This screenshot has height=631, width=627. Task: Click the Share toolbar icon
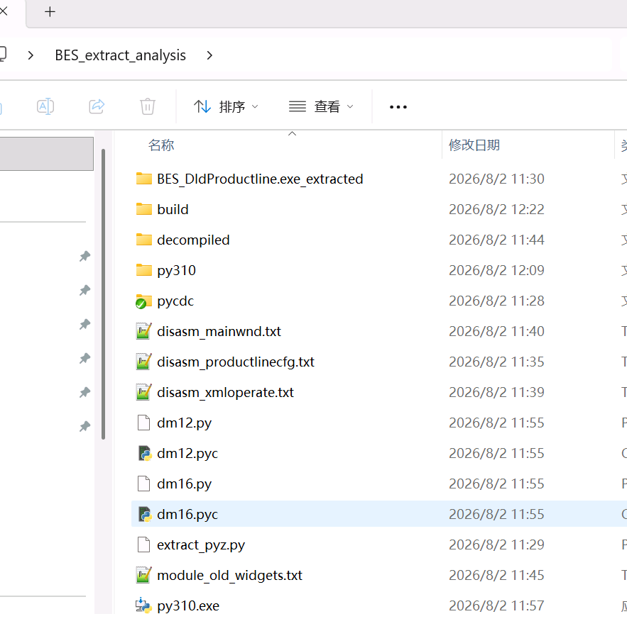click(x=97, y=106)
